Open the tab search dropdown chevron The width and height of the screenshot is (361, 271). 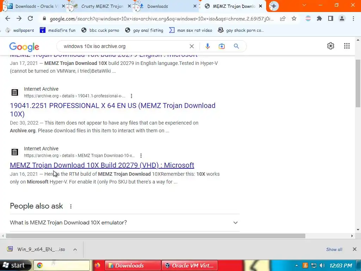click(x=304, y=5)
